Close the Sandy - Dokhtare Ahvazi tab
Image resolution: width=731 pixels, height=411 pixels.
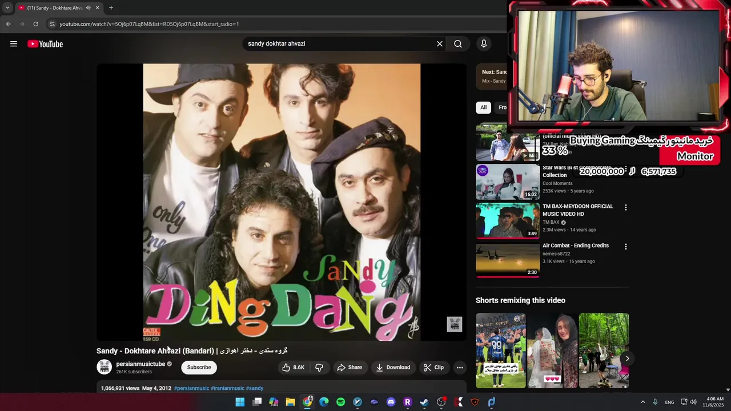click(x=97, y=8)
